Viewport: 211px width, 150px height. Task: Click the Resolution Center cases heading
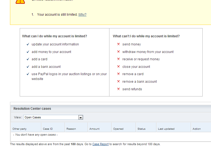coord(32,109)
